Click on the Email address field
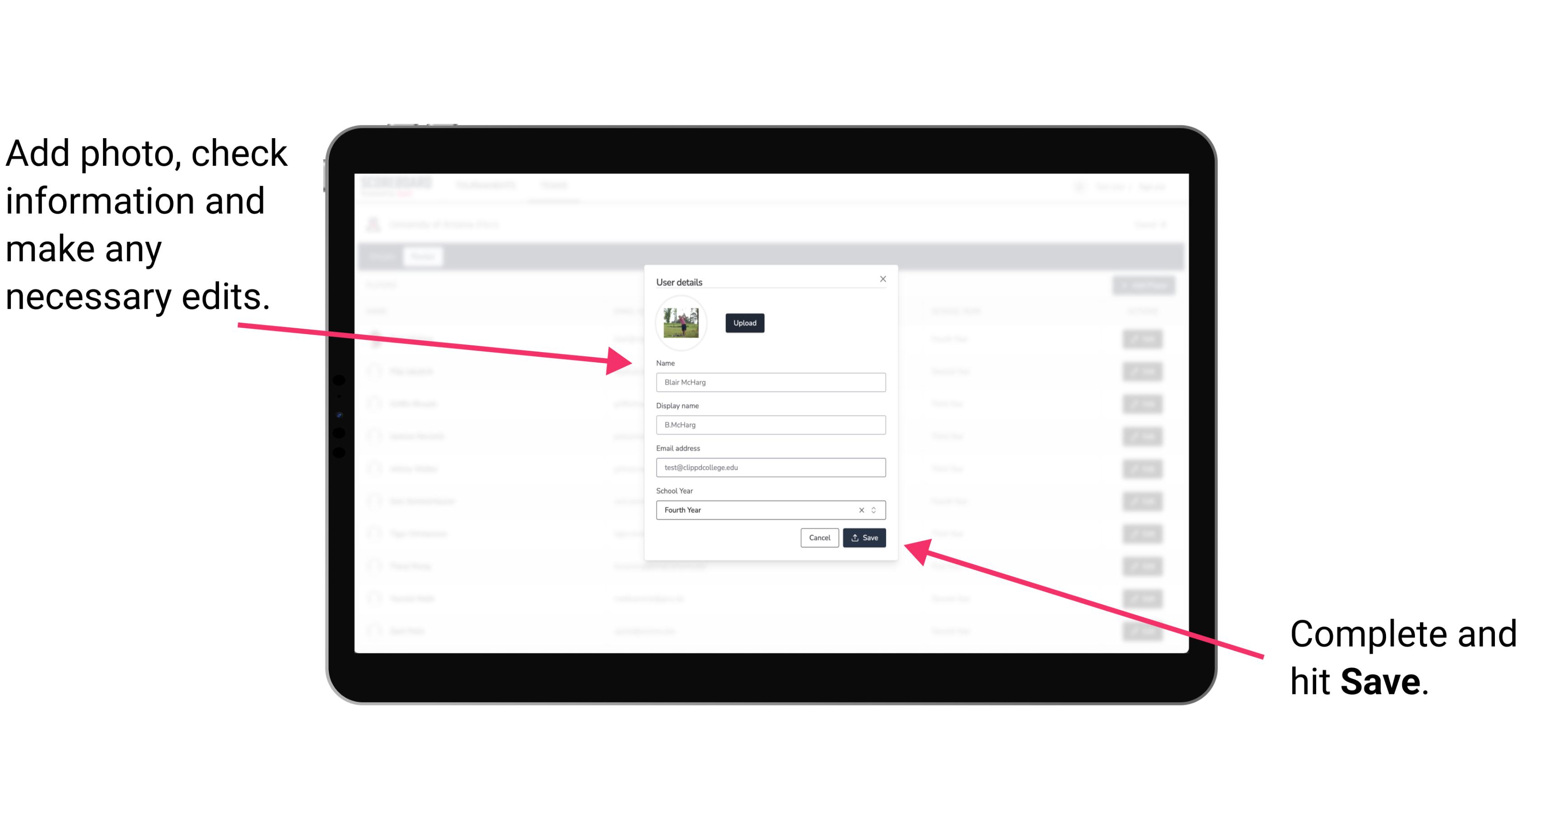The height and width of the screenshot is (829, 1541). coord(770,468)
